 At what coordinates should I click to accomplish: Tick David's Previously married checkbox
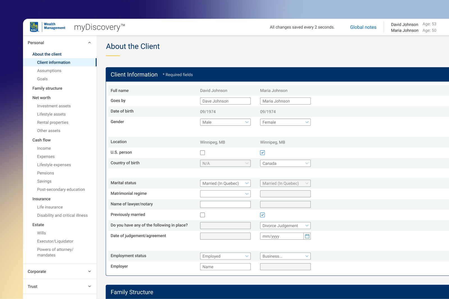[x=202, y=215]
